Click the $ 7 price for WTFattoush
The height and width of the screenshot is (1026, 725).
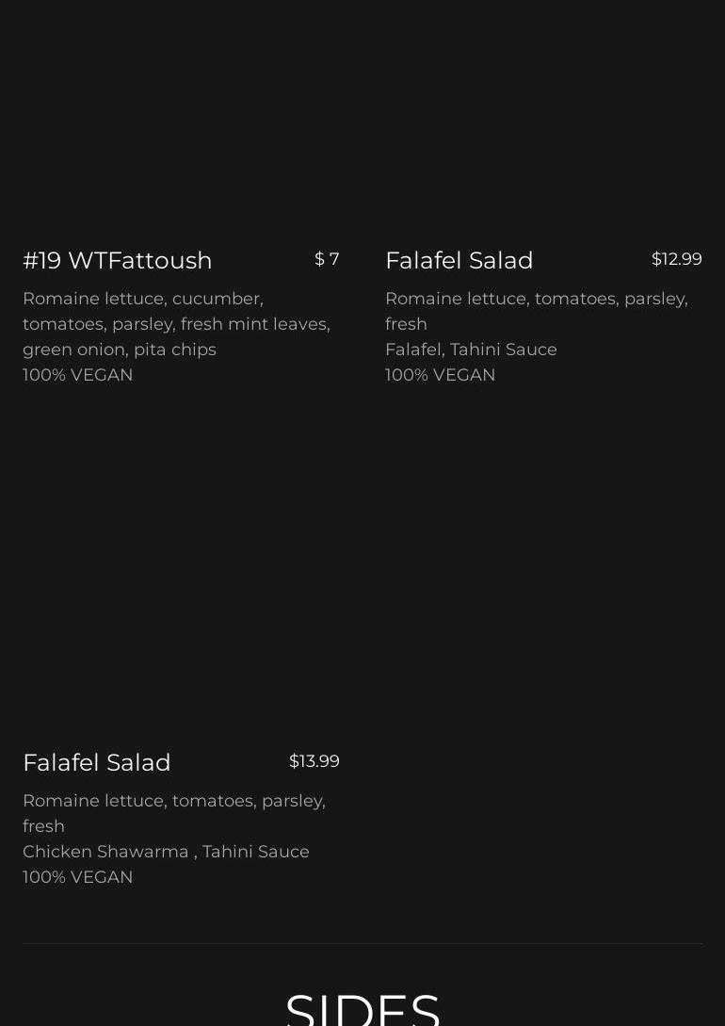click(327, 259)
